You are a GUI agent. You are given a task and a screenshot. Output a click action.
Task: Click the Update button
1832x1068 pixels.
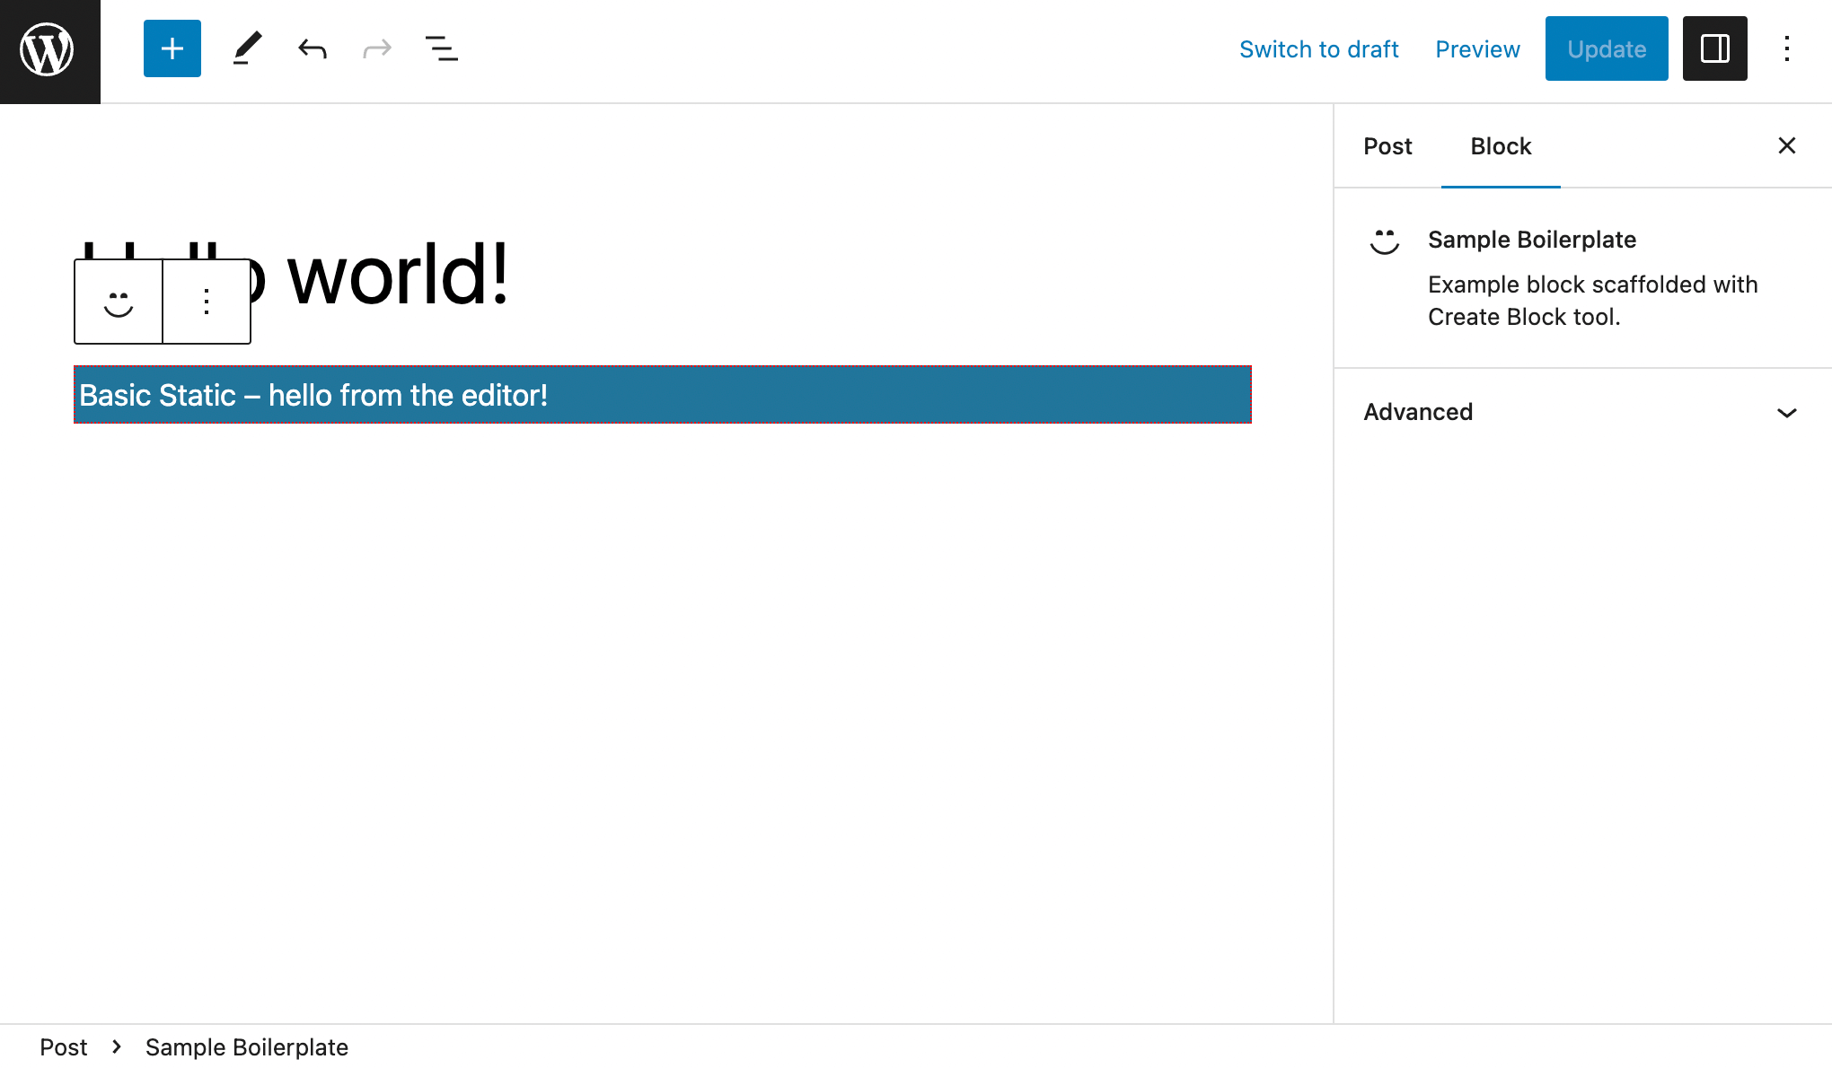[1606, 48]
